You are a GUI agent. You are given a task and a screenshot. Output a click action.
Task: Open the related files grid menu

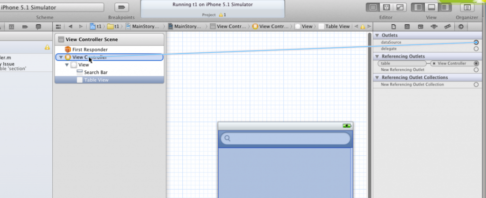pyautogui.click(x=58, y=27)
